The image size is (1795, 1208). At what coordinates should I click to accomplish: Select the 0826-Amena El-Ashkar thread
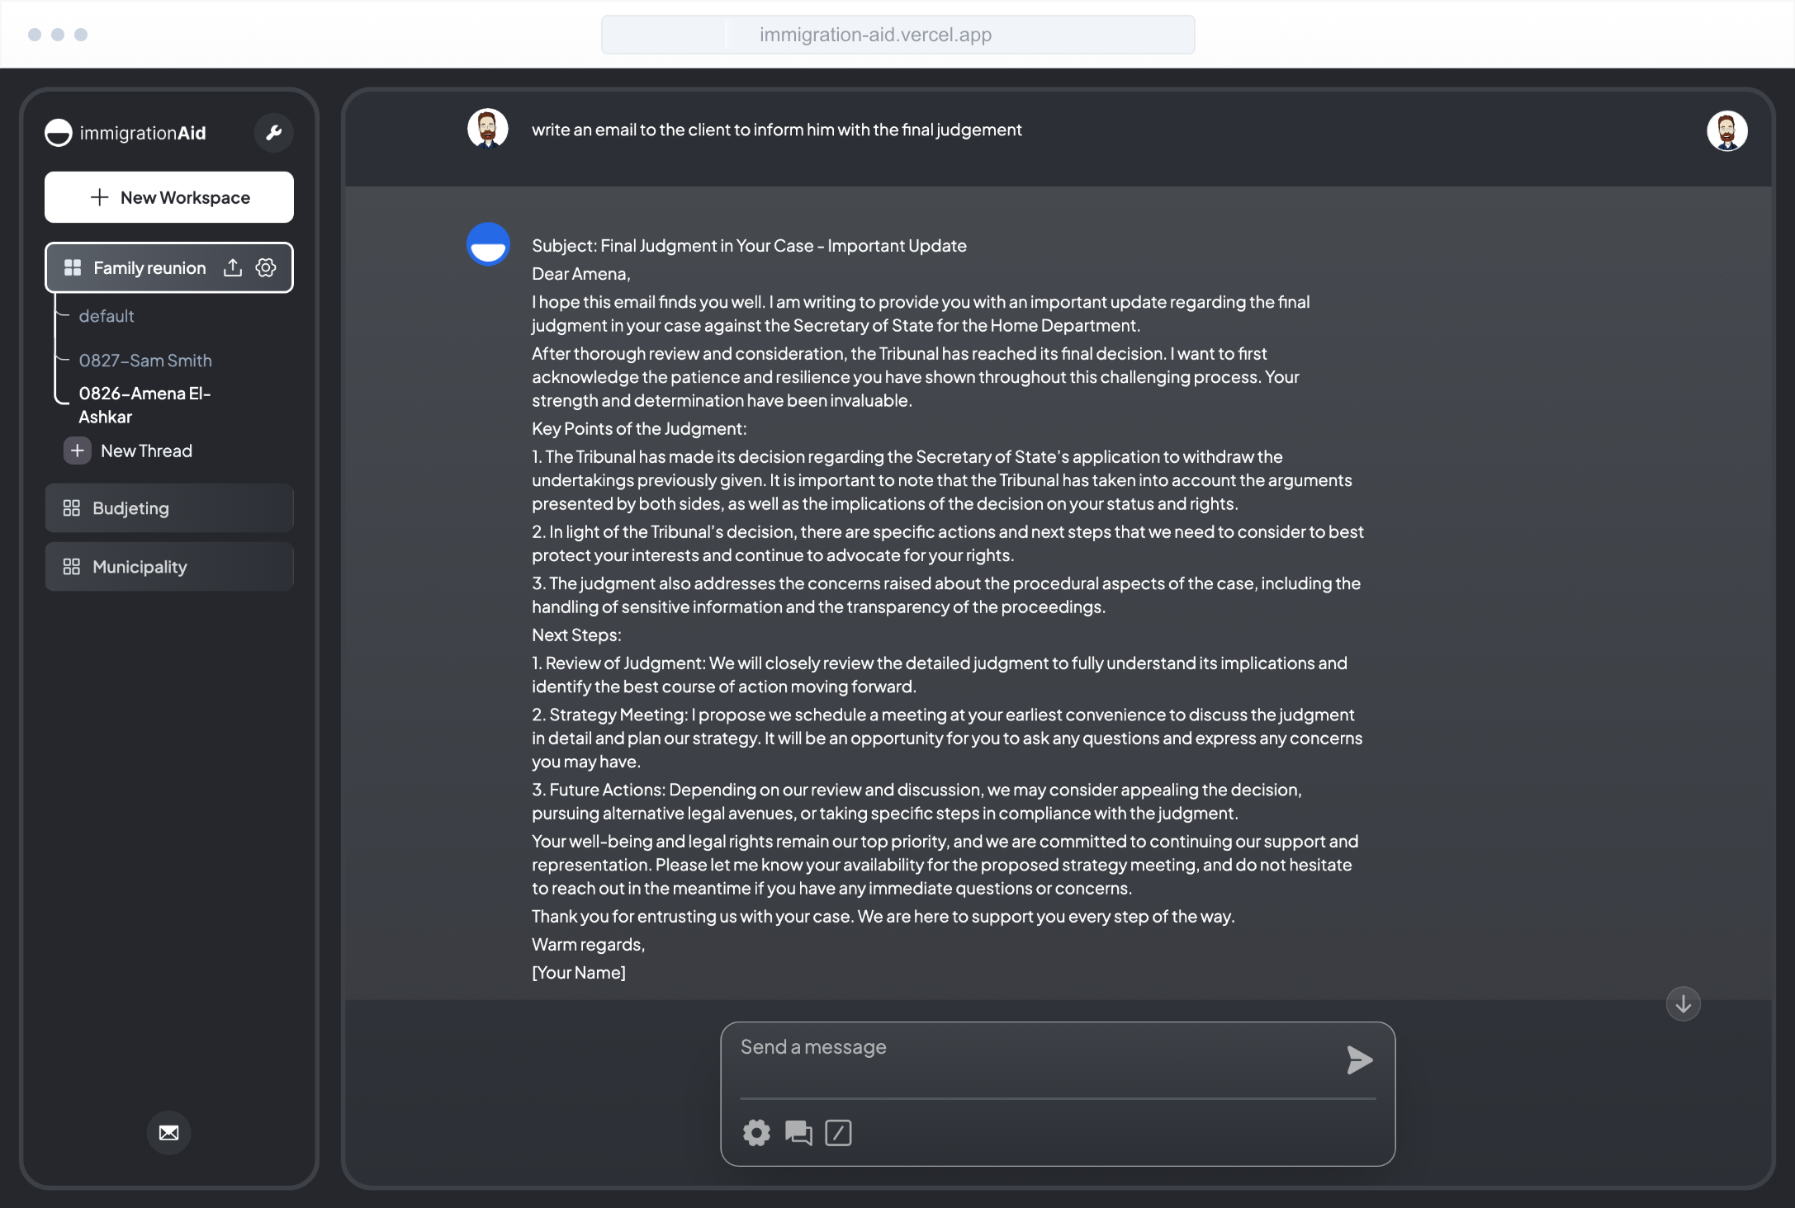coord(145,405)
